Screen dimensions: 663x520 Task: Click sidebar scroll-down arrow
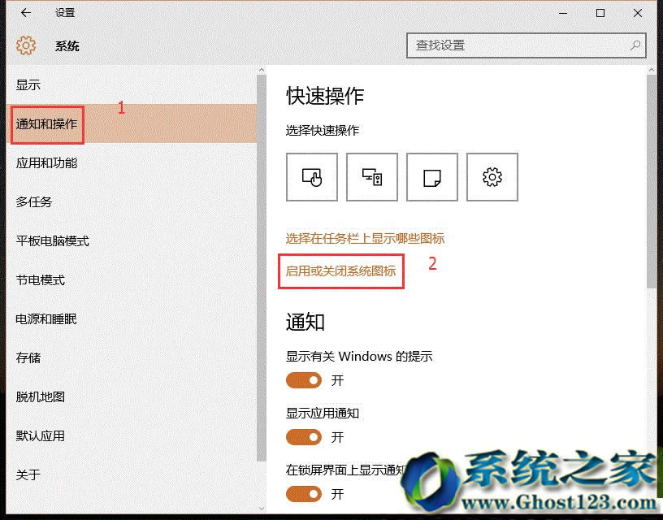click(x=262, y=508)
